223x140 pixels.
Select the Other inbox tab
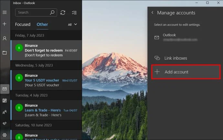[42, 24]
